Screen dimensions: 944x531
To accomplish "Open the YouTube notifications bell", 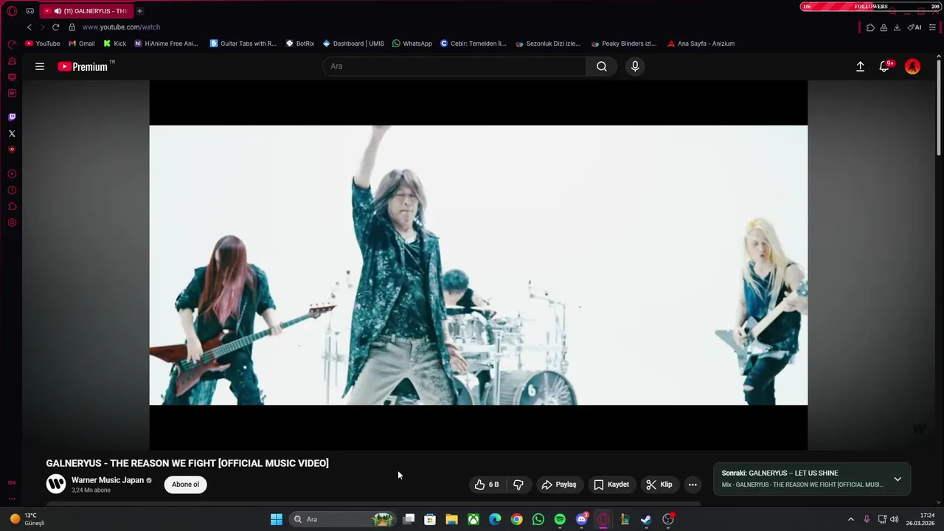I will (x=884, y=66).
